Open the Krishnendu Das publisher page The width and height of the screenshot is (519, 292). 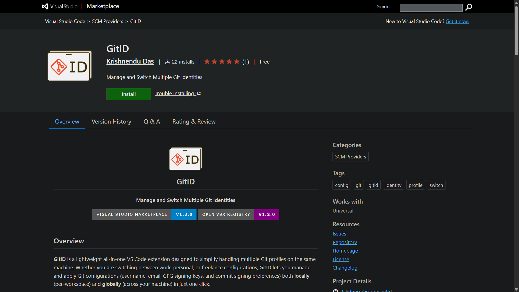coord(130,61)
